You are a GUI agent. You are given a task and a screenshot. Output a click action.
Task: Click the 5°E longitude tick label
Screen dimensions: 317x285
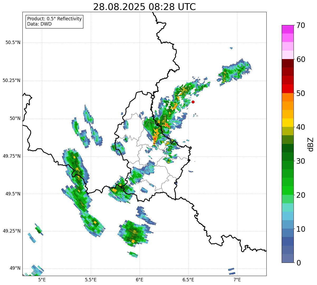point(42,279)
